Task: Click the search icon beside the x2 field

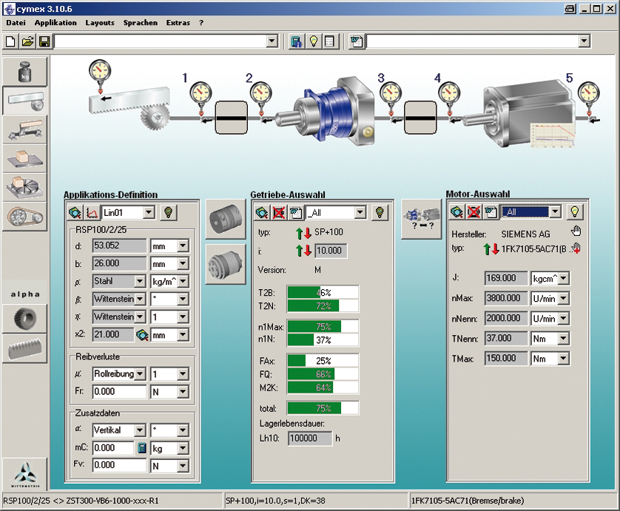Action: [141, 335]
